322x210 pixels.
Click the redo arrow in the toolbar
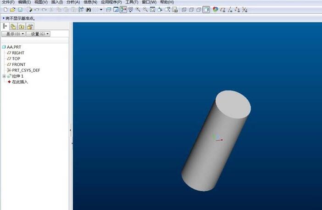pos(44,10)
